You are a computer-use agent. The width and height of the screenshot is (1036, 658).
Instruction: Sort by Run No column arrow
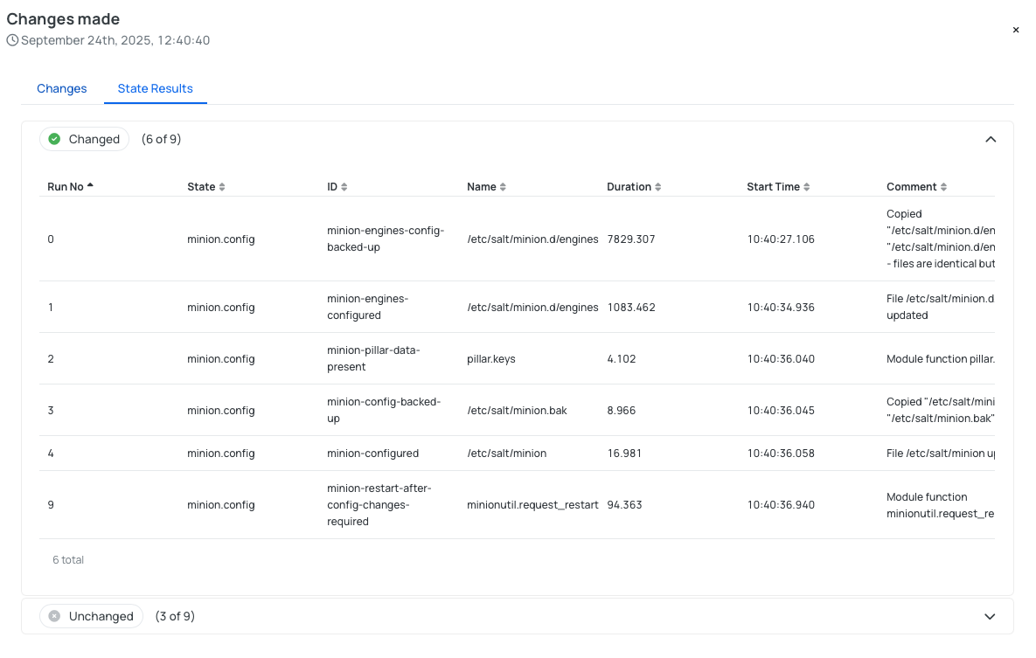[x=90, y=186]
